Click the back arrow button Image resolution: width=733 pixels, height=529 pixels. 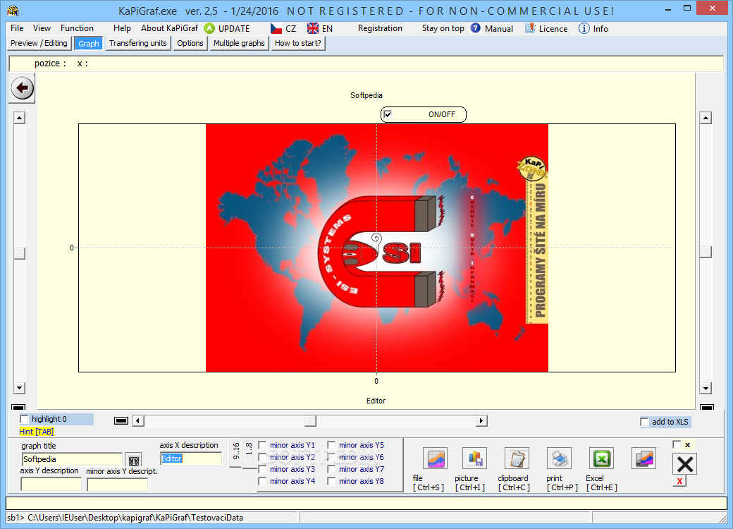pyautogui.click(x=22, y=88)
